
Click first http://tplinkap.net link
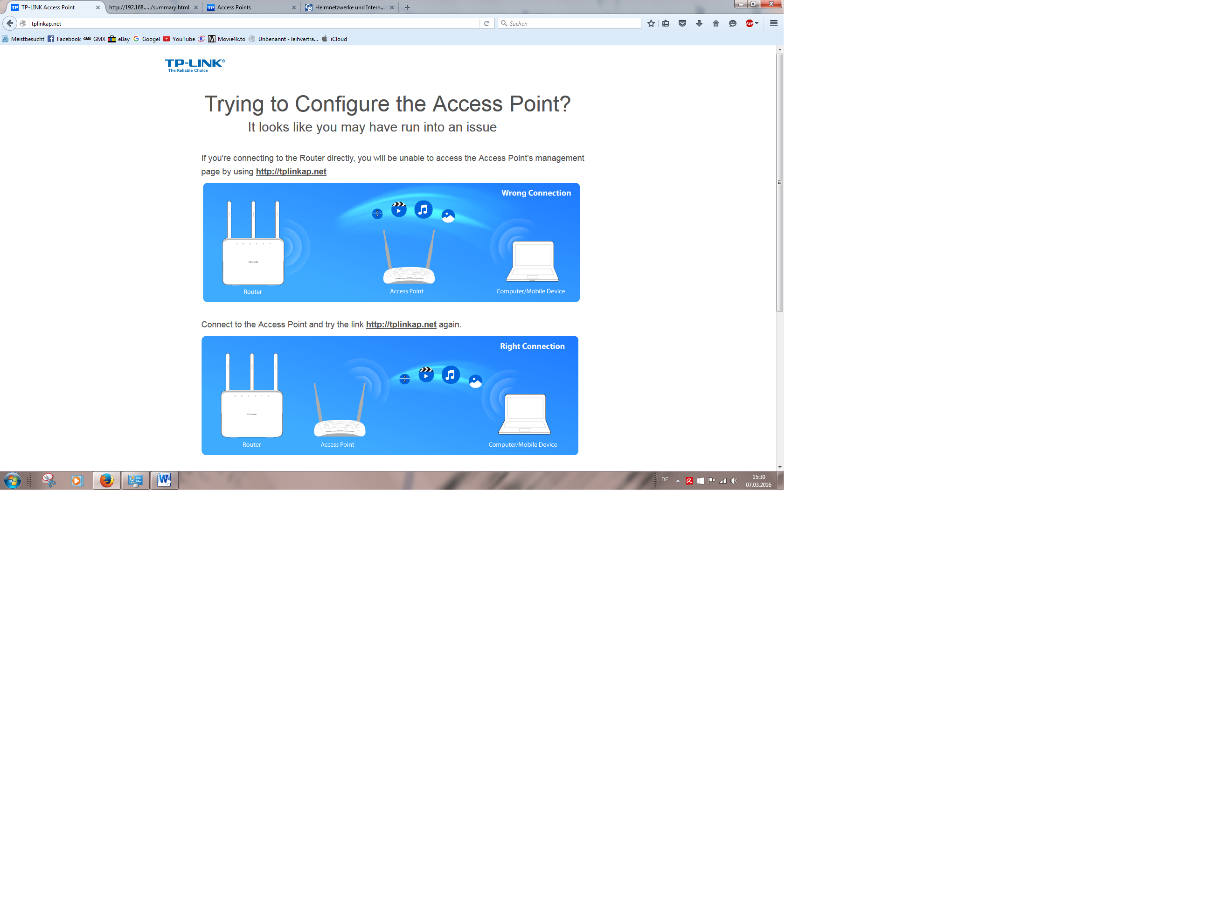(x=291, y=172)
